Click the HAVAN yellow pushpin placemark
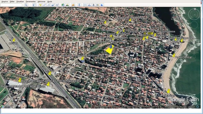203x114 pixels. click(x=14, y=40)
